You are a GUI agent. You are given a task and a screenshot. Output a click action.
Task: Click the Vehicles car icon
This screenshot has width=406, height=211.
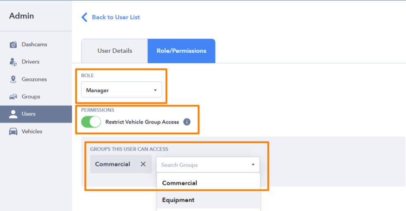point(13,131)
